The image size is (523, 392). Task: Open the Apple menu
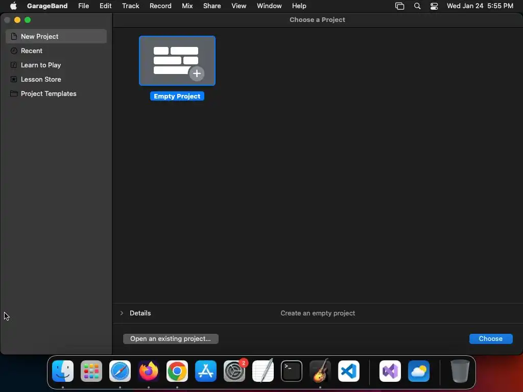point(13,6)
